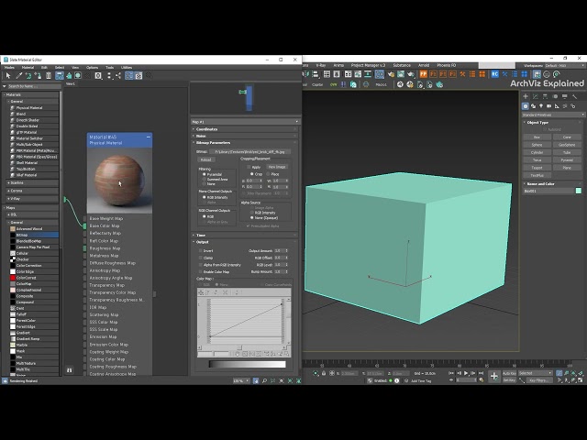Open the Slate zoom percentage dropdown
The width and height of the screenshot is (587, 440).
(241, 381)
